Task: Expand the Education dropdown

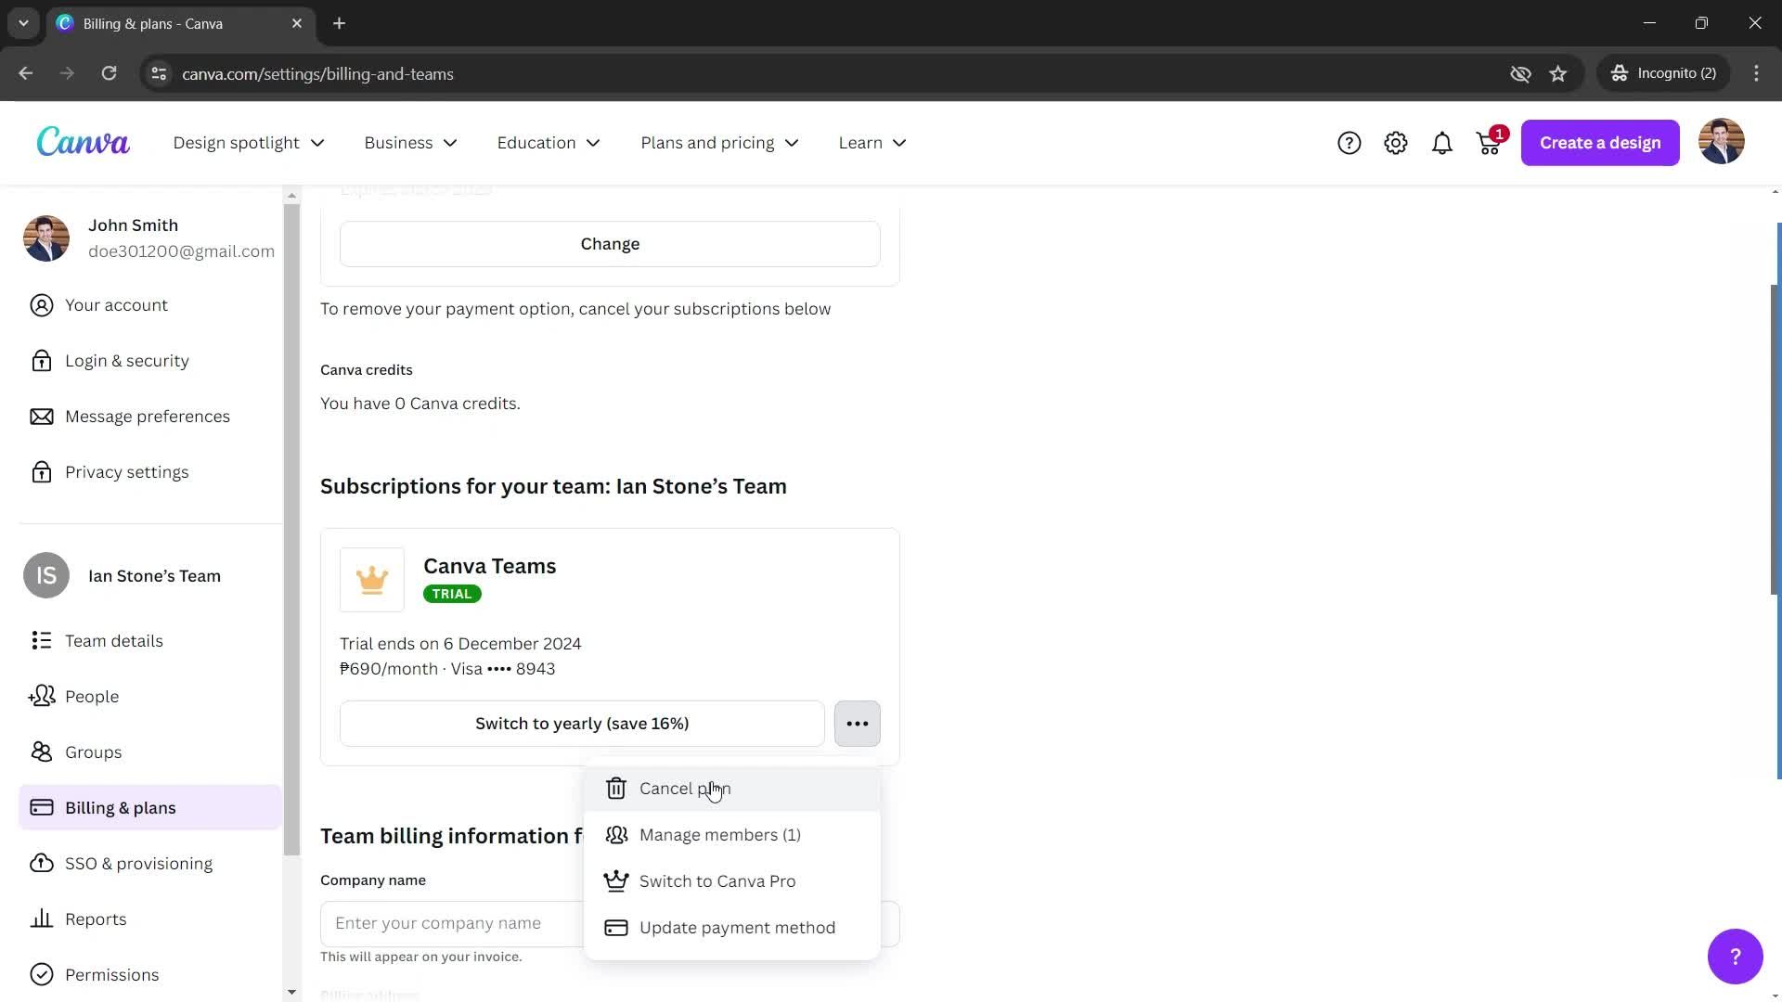Action: coord(549,143)
